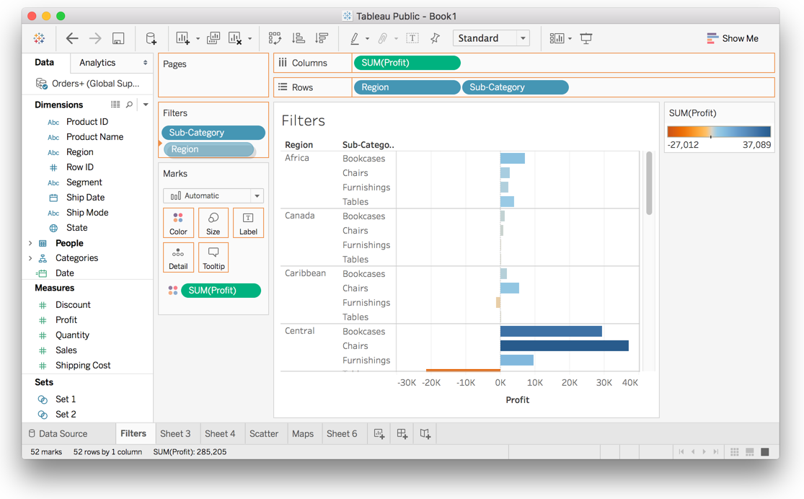The width and height of the screenshot is (804, 499).
Task: Click the chart's vertical scrollbar
Action: [x=649, y=184]
